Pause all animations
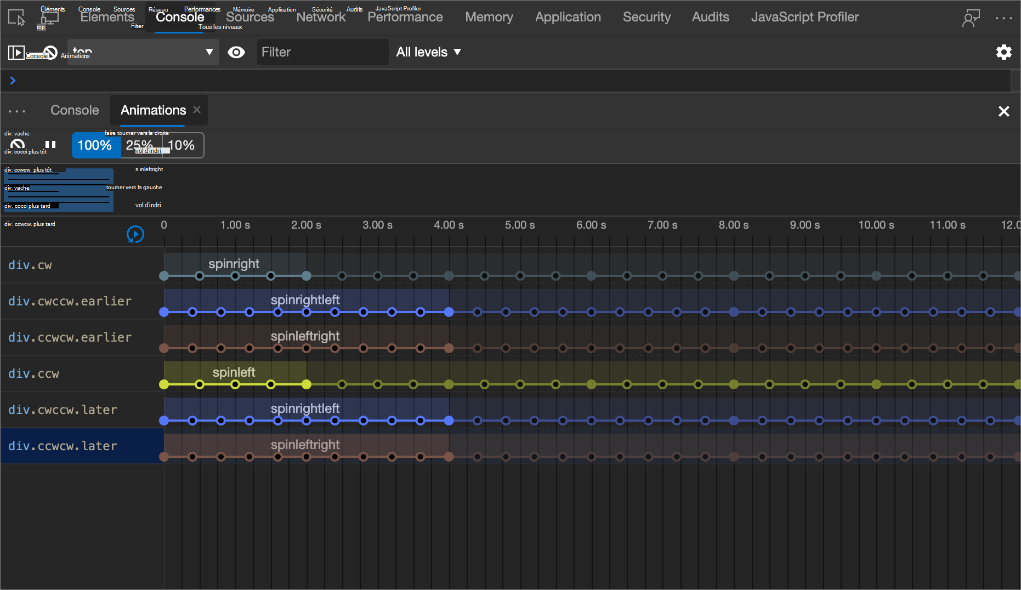Image resolution: width=1021 pixels, height=590 pixels. point(50,145)
